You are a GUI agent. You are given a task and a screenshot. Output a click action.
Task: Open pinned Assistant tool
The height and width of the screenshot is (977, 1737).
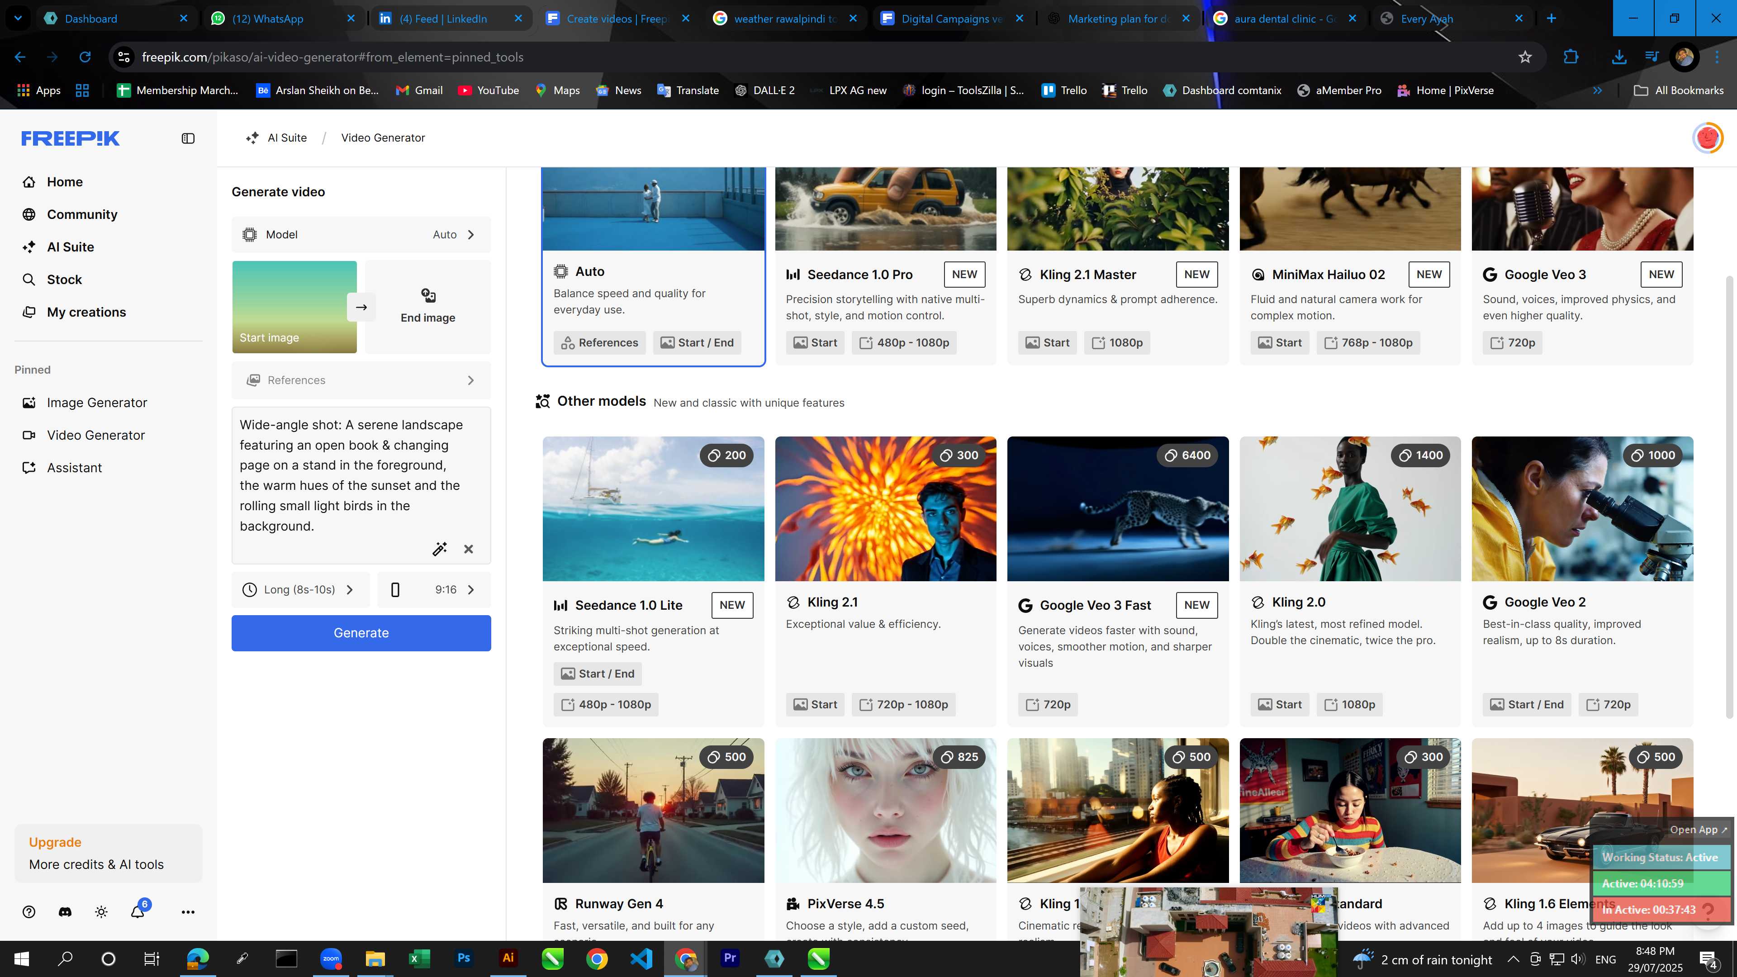click(63, 468)
